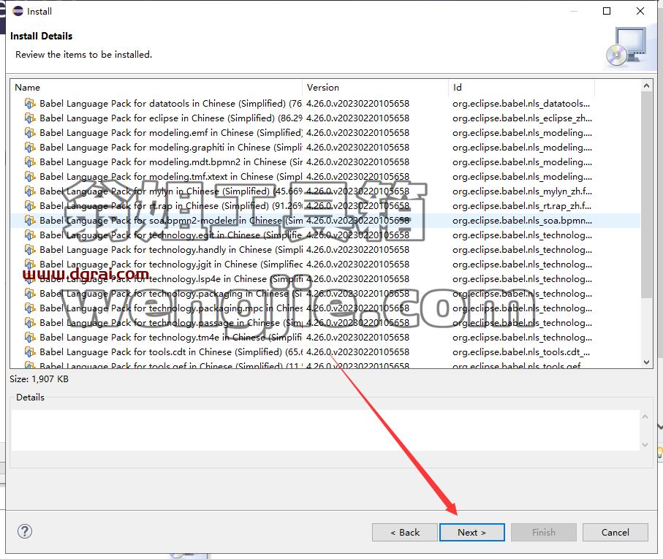Select the modeling.emf language pack icon

tap(29, 133)
